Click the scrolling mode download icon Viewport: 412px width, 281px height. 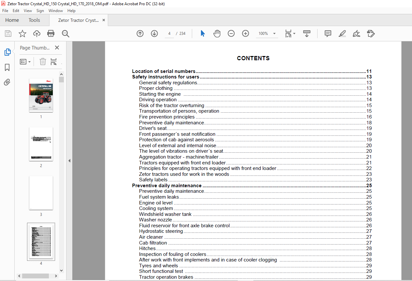307,34
